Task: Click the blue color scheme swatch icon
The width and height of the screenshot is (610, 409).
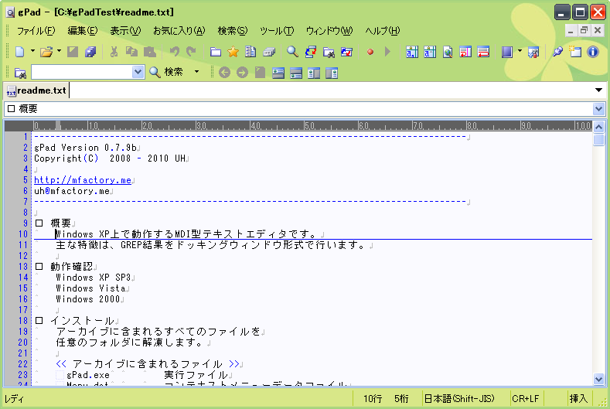Action: [x=507, y=52]
